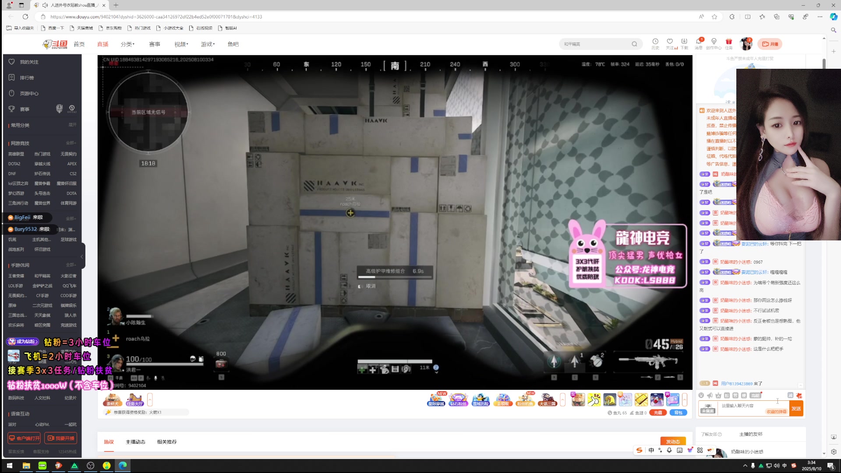
Task: Collapse the left sidebar handle
Action: 82,257
